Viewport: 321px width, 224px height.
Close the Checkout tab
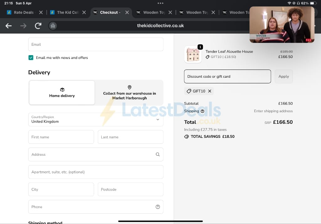(x=127, y=13)
